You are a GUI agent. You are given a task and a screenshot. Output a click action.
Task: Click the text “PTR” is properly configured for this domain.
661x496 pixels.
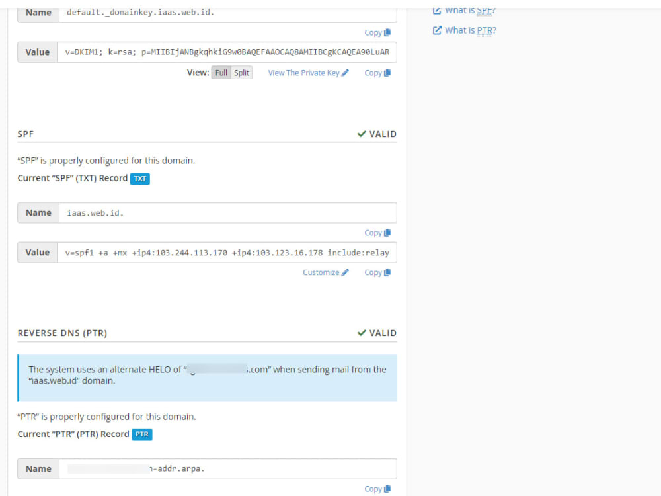[x=106, y=417]
